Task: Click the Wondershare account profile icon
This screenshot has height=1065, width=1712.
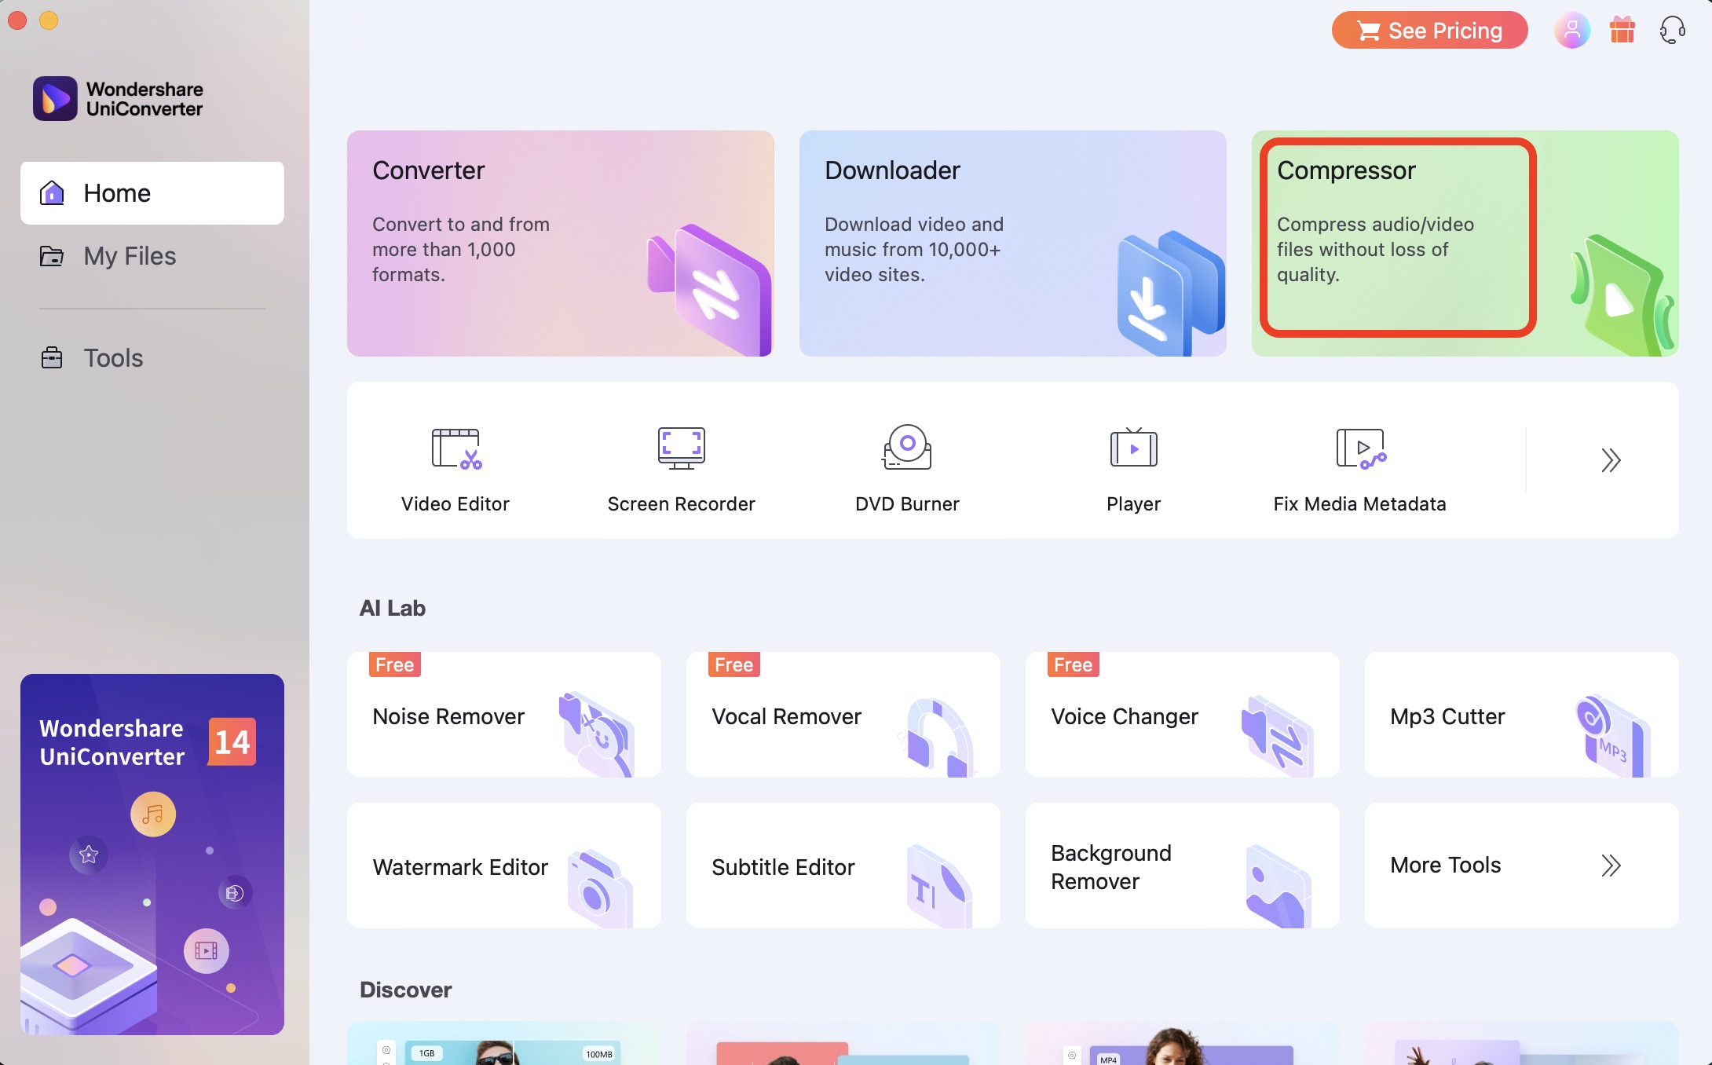Action: [1572, 31]
